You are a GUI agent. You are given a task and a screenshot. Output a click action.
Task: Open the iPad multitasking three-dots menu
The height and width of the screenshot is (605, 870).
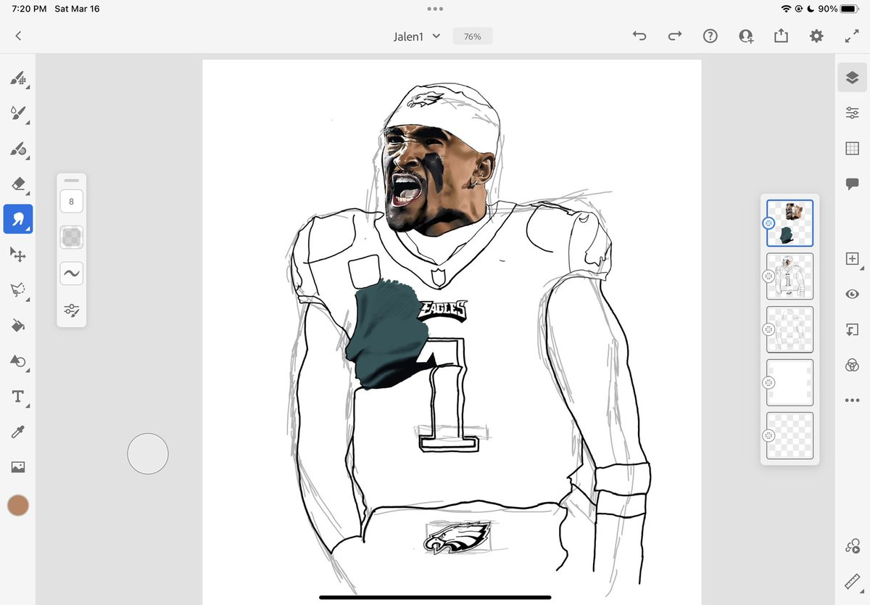tap(435, 9)
